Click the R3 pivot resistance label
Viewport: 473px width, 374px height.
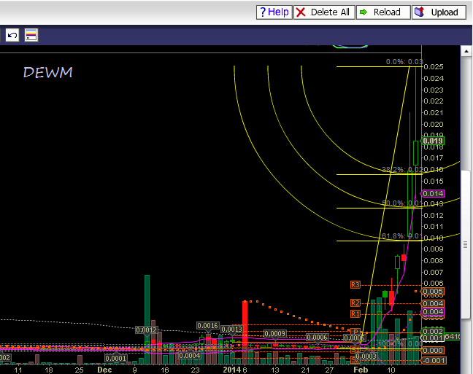[x=356, y=284]
